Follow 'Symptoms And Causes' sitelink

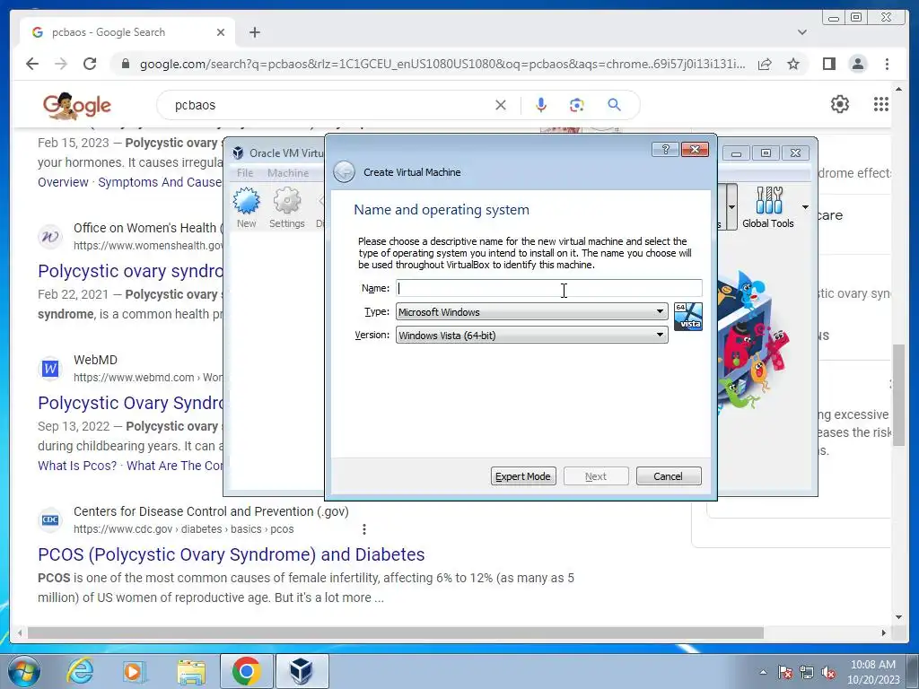160,182
